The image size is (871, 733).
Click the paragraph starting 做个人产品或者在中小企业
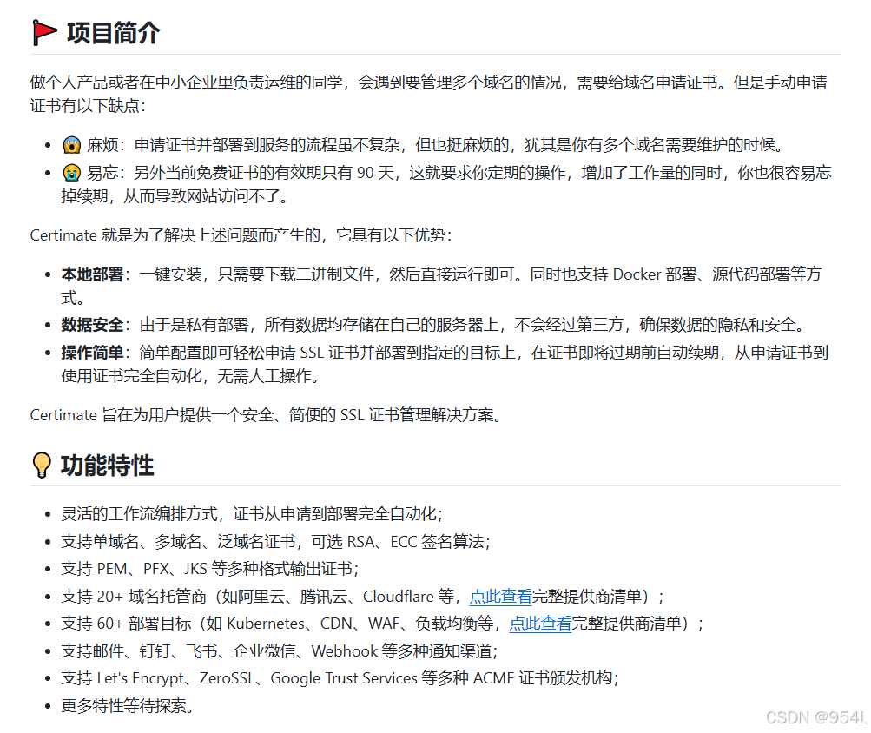click(429, 94)
